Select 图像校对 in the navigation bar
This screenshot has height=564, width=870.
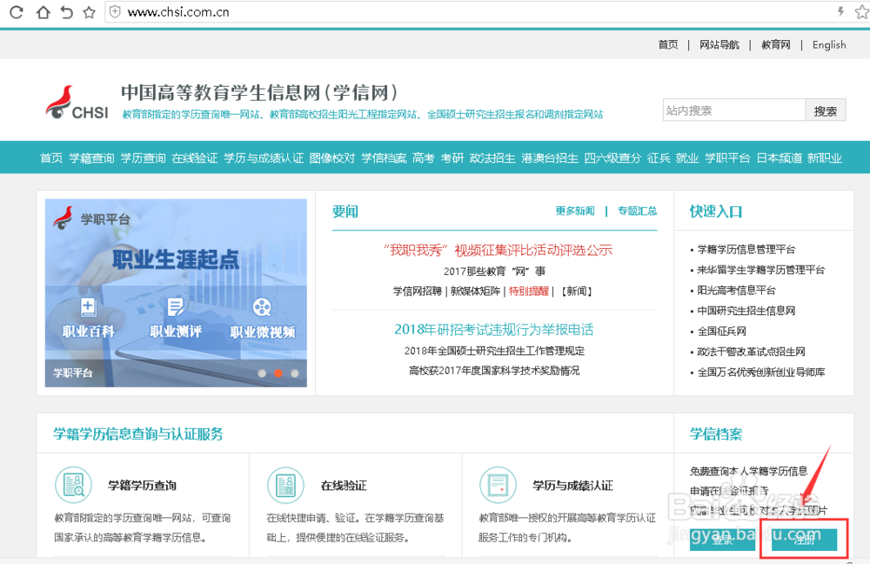point(331,158)
